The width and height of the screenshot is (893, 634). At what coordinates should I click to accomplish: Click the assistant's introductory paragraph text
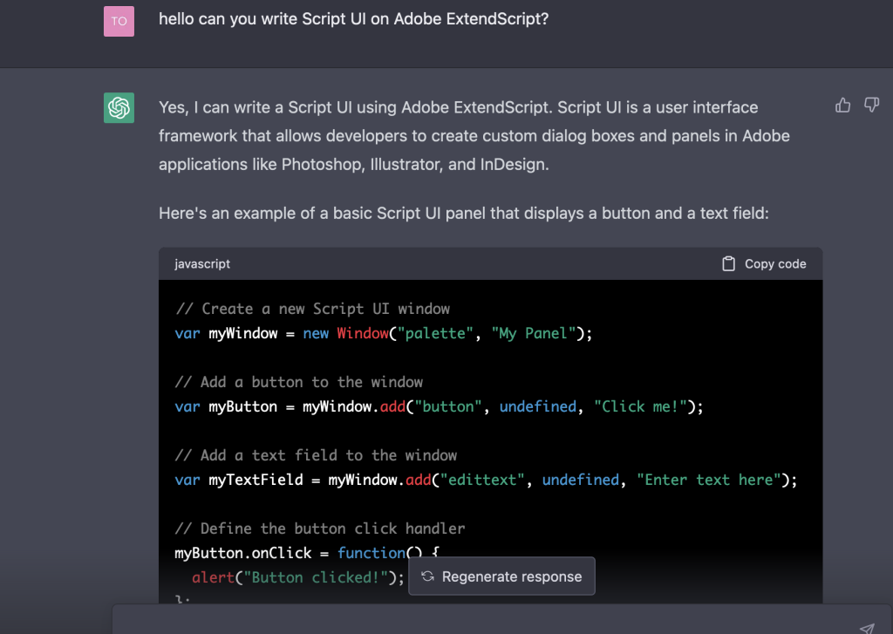click(x=471, y=136)
